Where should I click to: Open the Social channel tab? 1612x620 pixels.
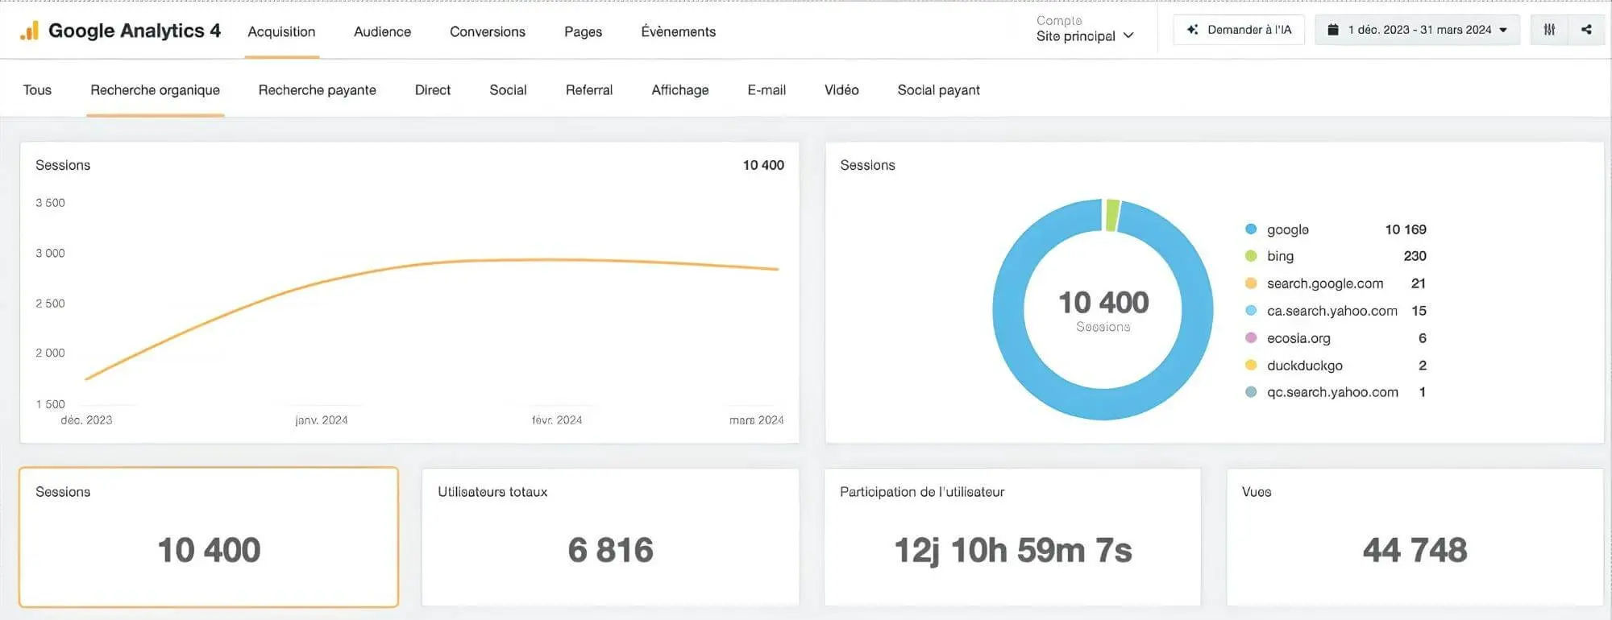point(508,90)
